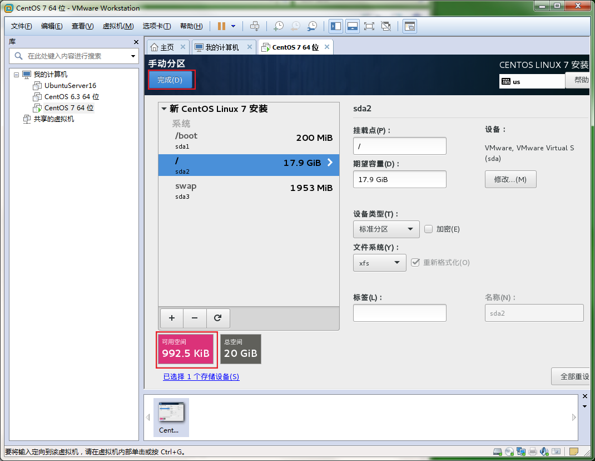The height and width of the screenshot is (461, 595).
Task: Remove the selected mount point with minus
Action: 195,318
